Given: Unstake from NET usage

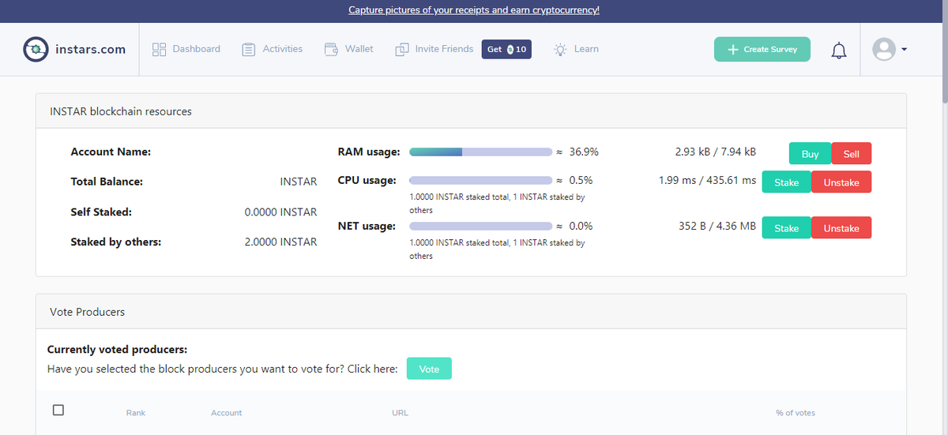Looking at the screenshot, I should 841,228.
